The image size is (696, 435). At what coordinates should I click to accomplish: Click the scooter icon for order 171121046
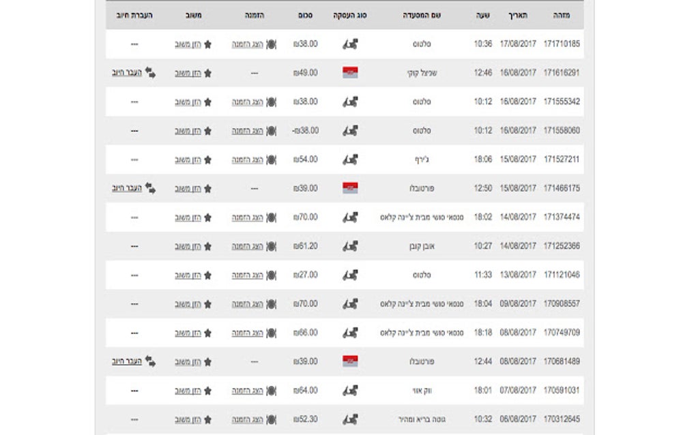[350, 275]
